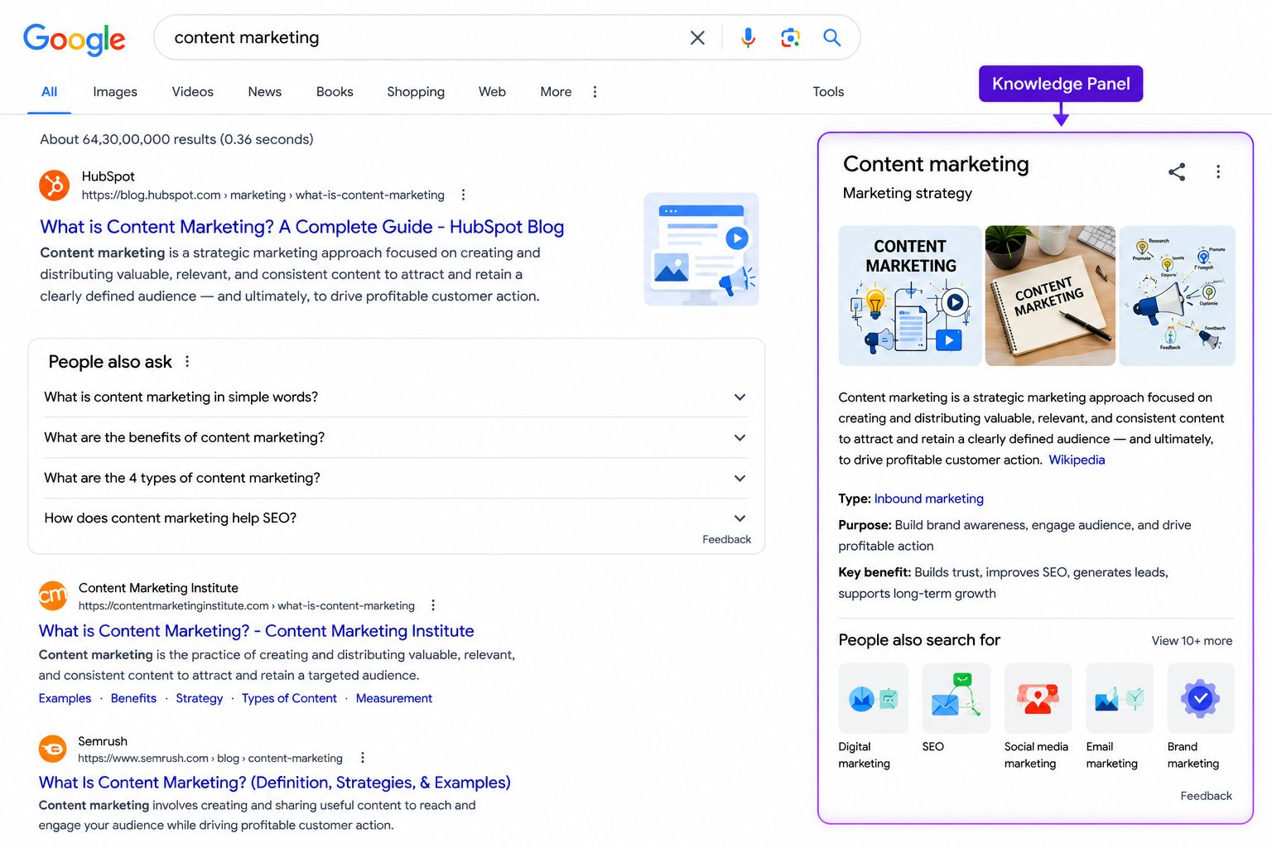Open the Semrush definition and strategies result

pos(275,783)
